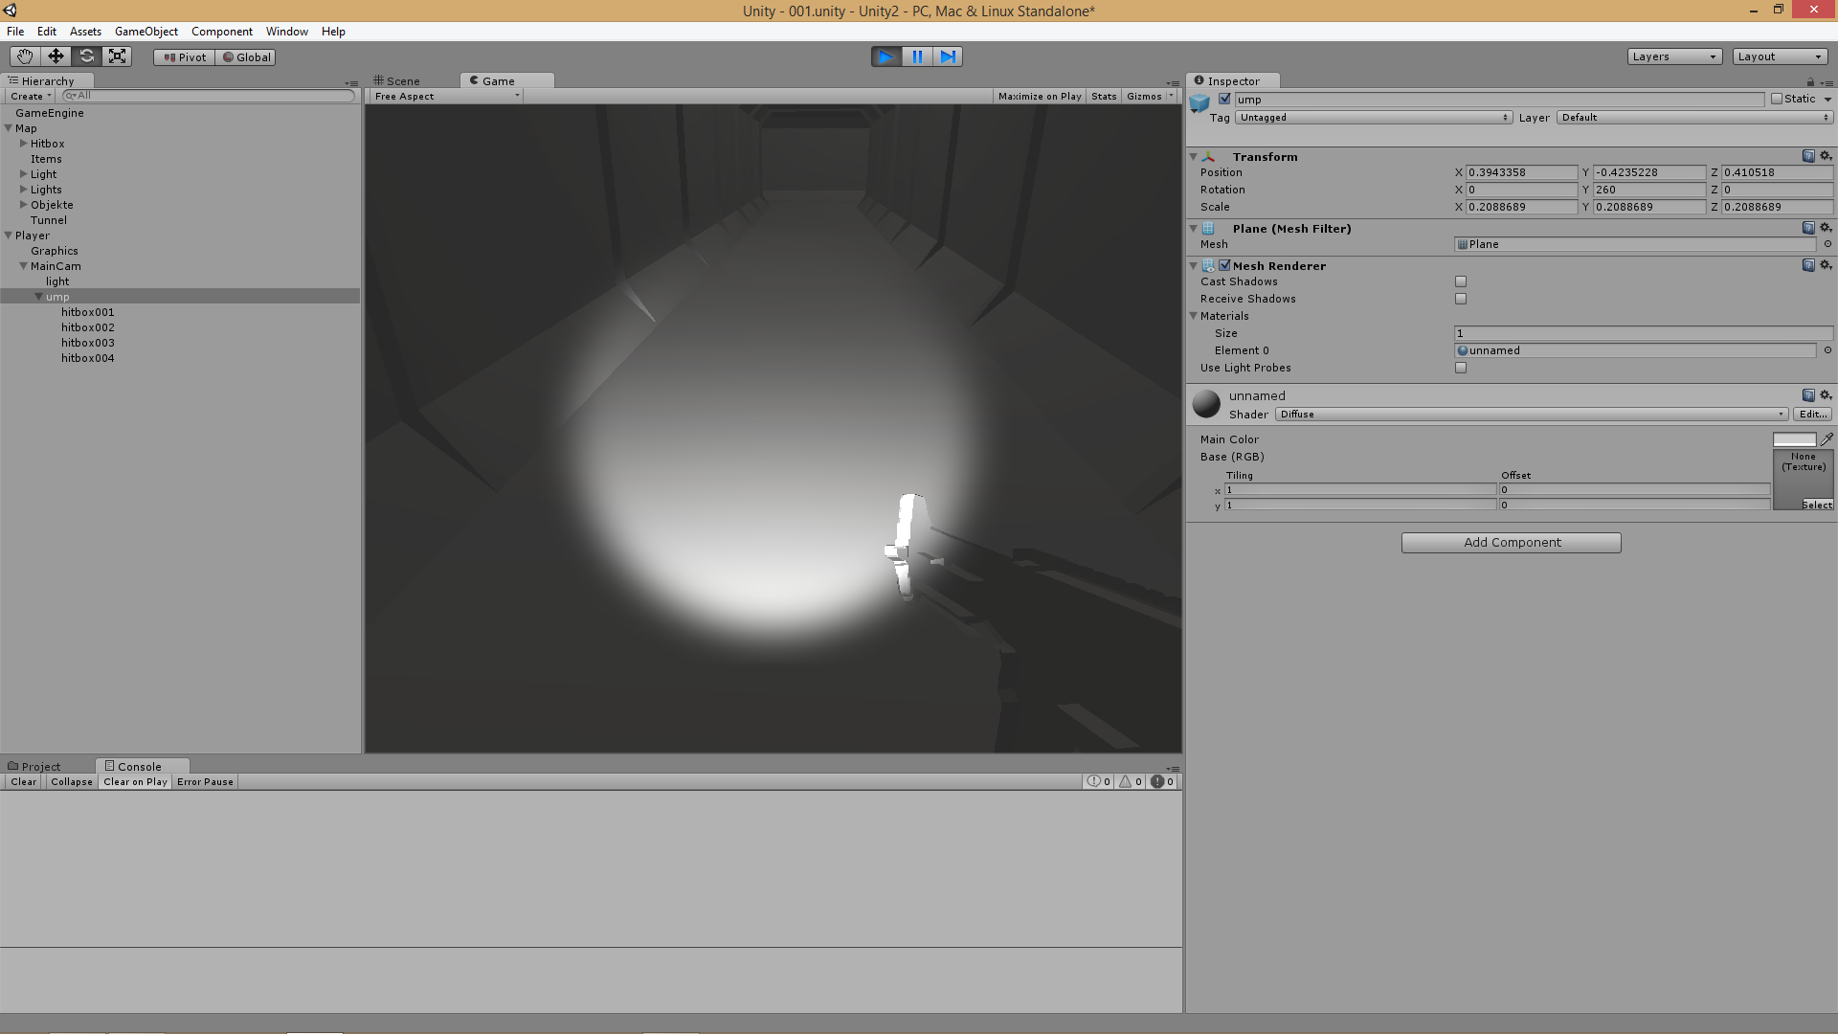Image resolution: width=1838 pixels, height=1034 pixels.
Task: Select the Scale tool icon
Action: pos(117,56)
